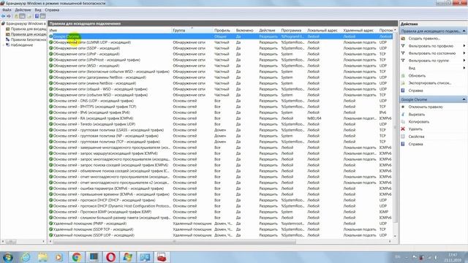Open the Вид menu
This screenshot has width=468, height=263.
[x=38, y=9]
